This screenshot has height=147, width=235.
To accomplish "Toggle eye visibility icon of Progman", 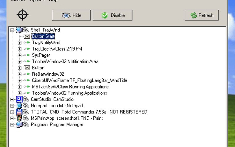I will pos(26,124).
